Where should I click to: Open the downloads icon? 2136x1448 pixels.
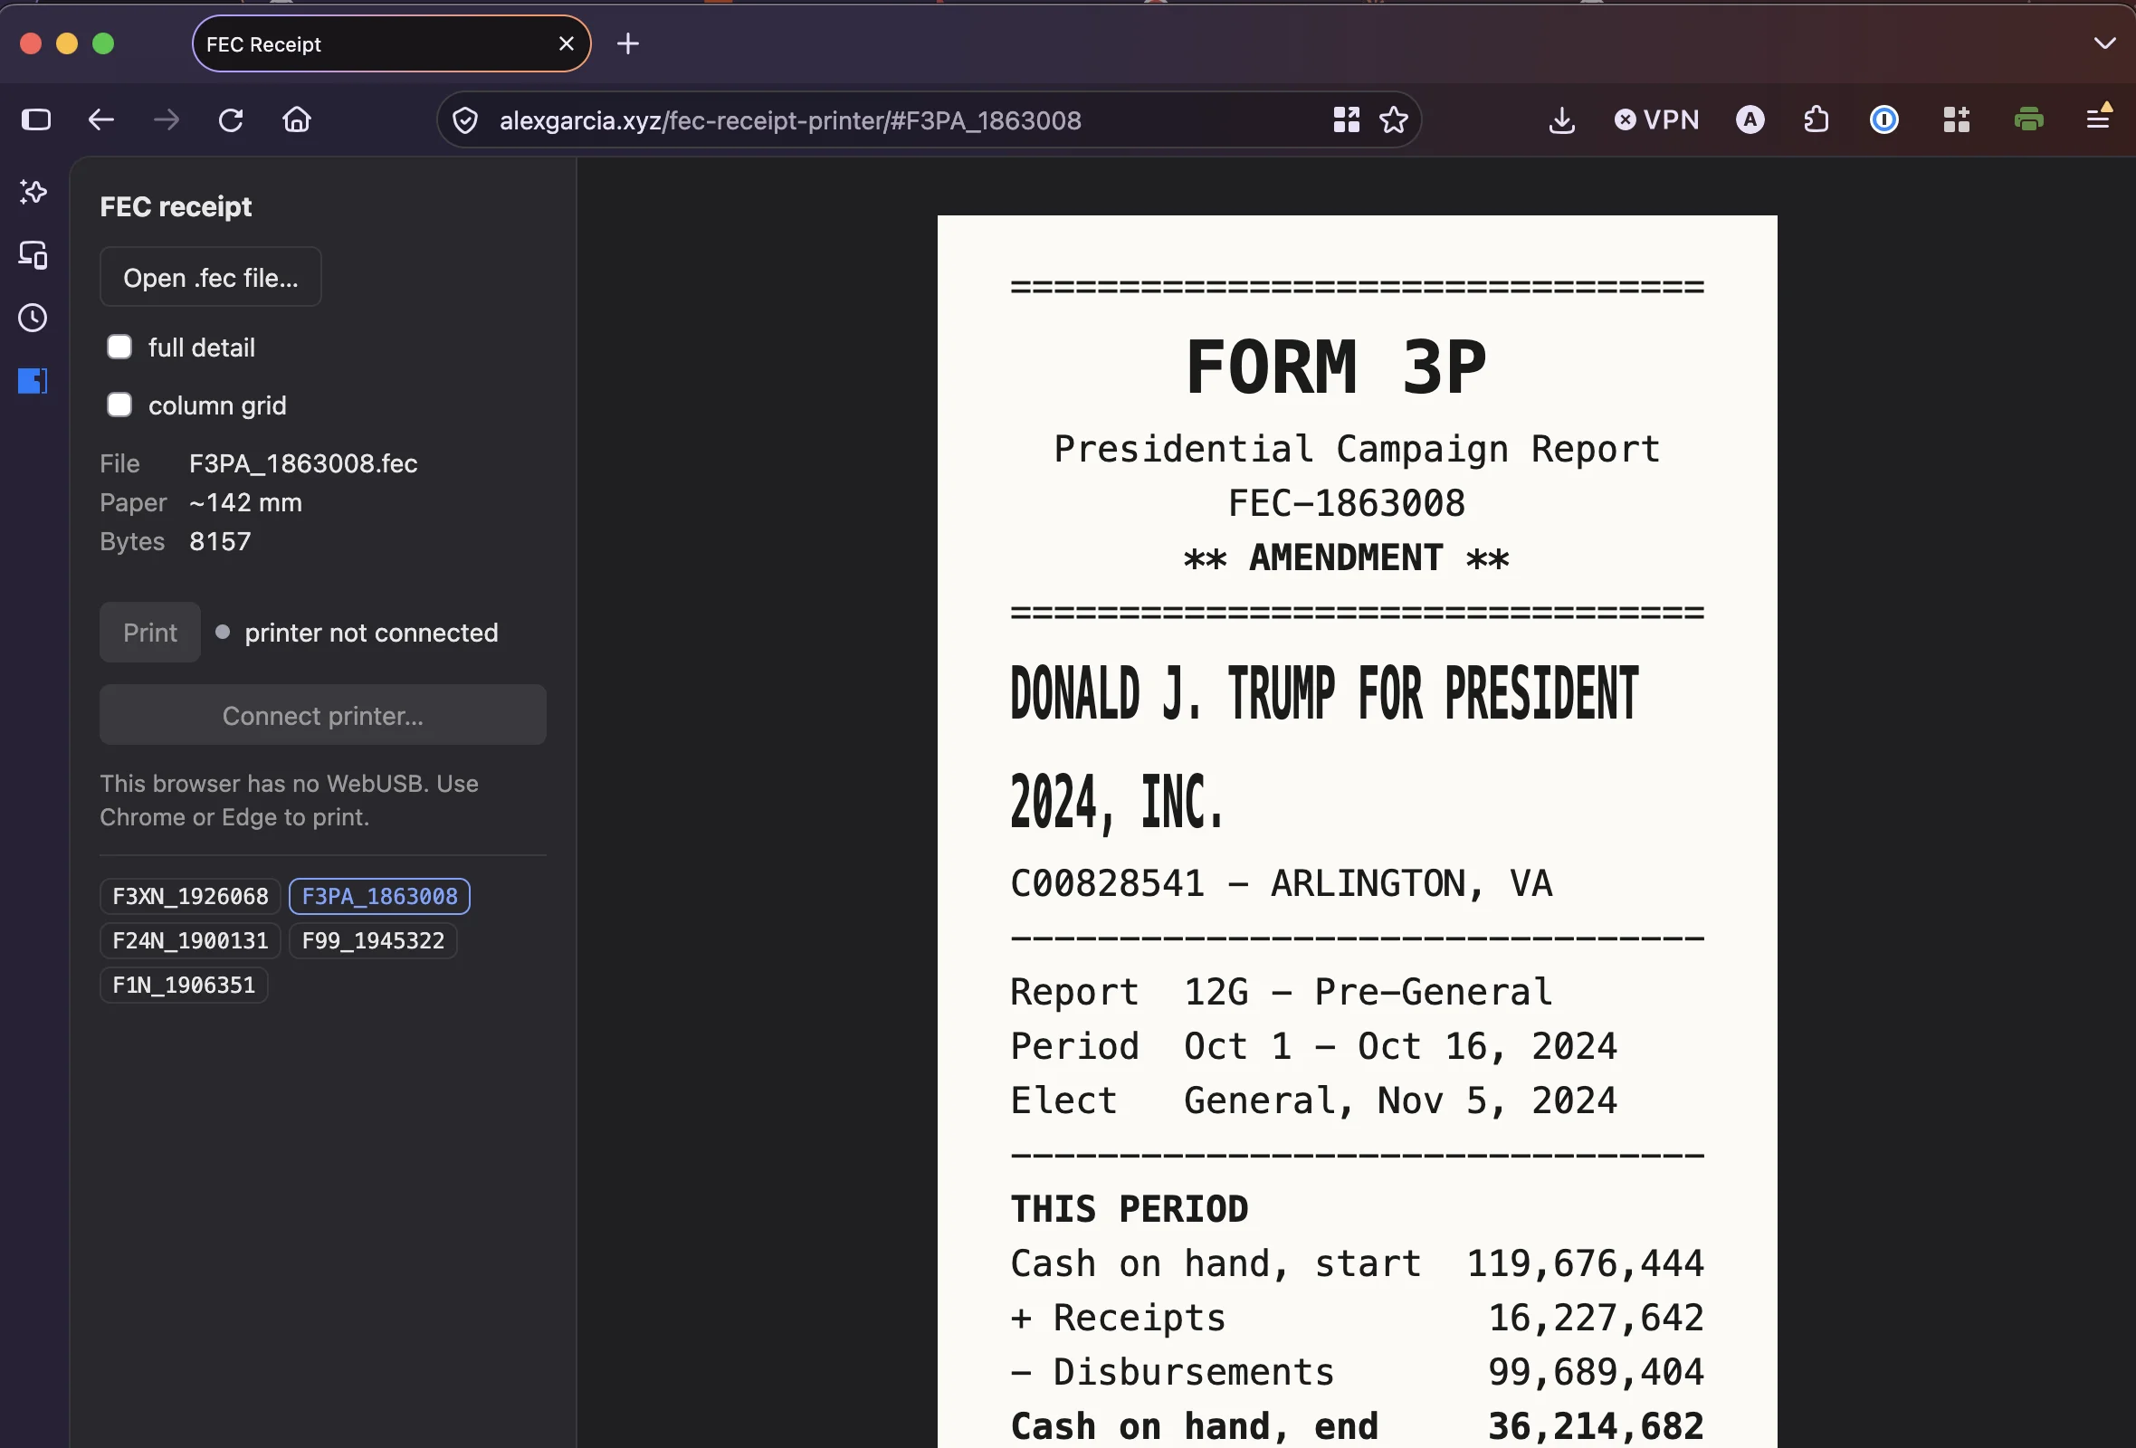(1561, 119)
